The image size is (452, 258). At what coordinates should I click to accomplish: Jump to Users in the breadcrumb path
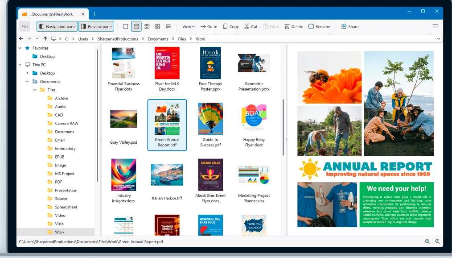point(83,39)
